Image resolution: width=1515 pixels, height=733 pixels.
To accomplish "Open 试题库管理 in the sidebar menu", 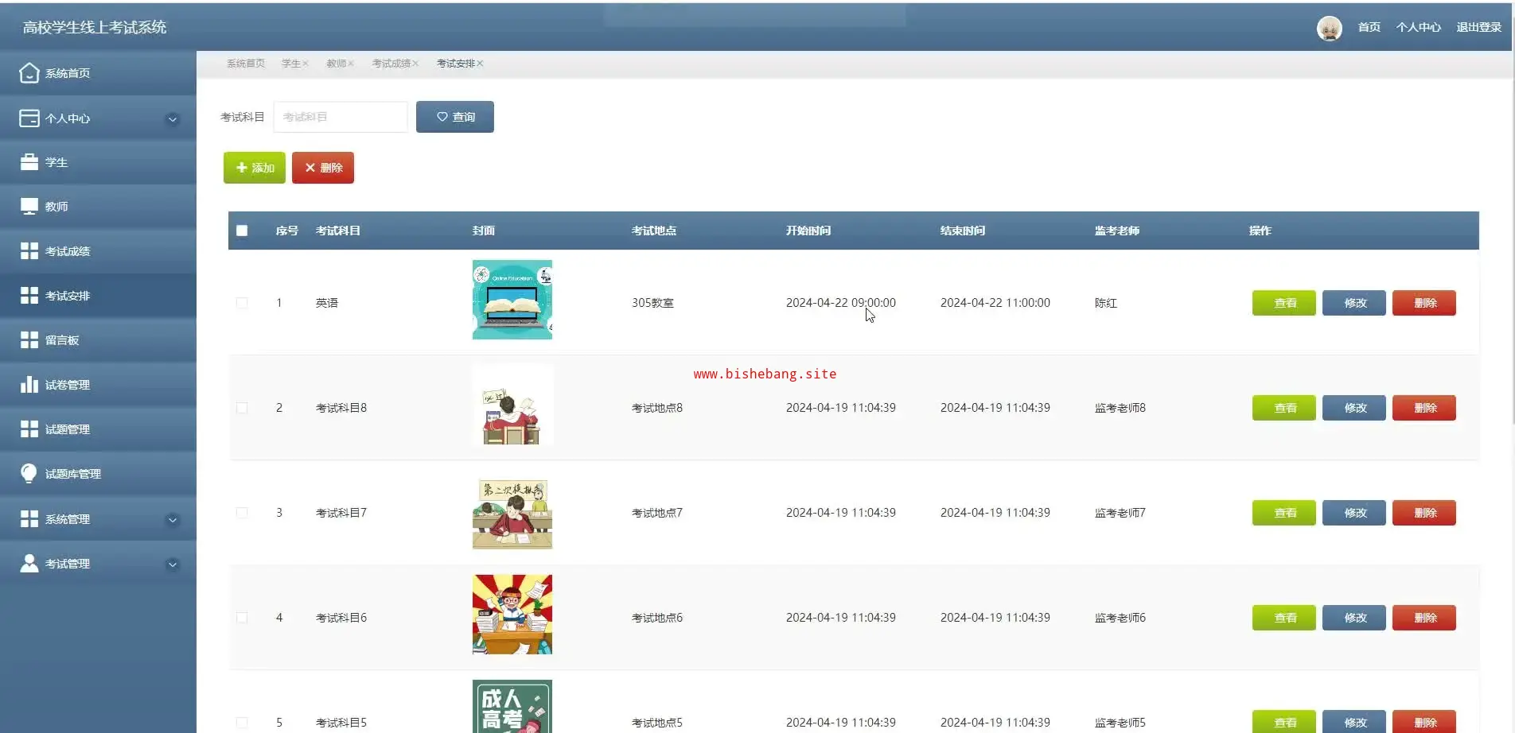I will 98,474.
